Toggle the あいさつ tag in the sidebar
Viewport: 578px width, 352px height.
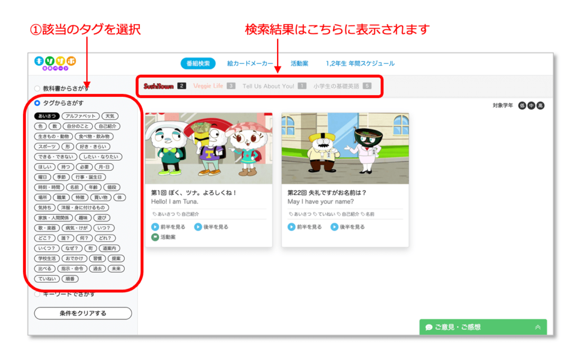[x=46, y=115]
